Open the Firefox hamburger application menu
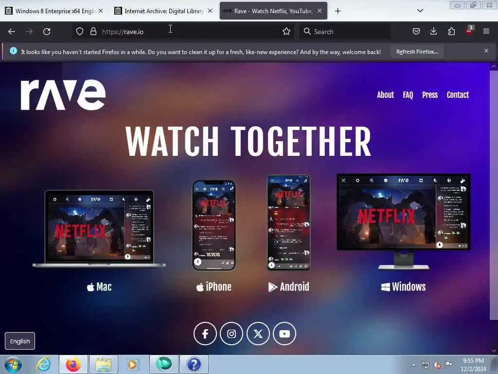Viewport: 498px width, 374px height. (x=486, y=31)
